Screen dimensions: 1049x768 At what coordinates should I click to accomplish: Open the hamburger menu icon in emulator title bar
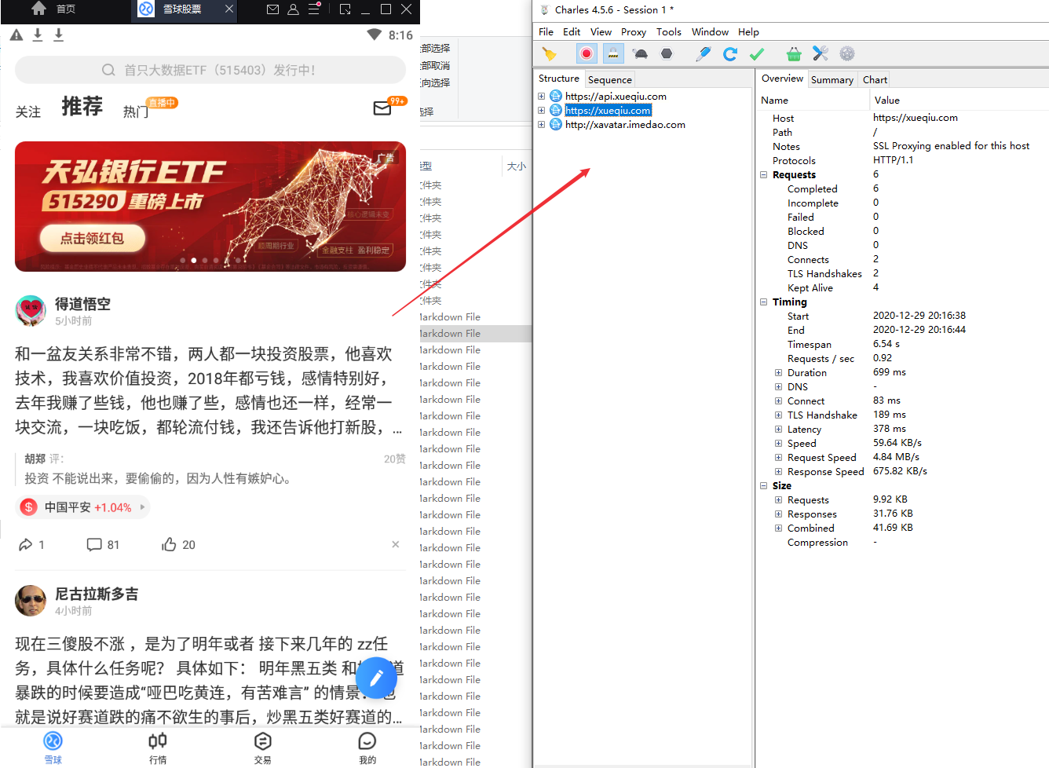[x=313, y=9]
